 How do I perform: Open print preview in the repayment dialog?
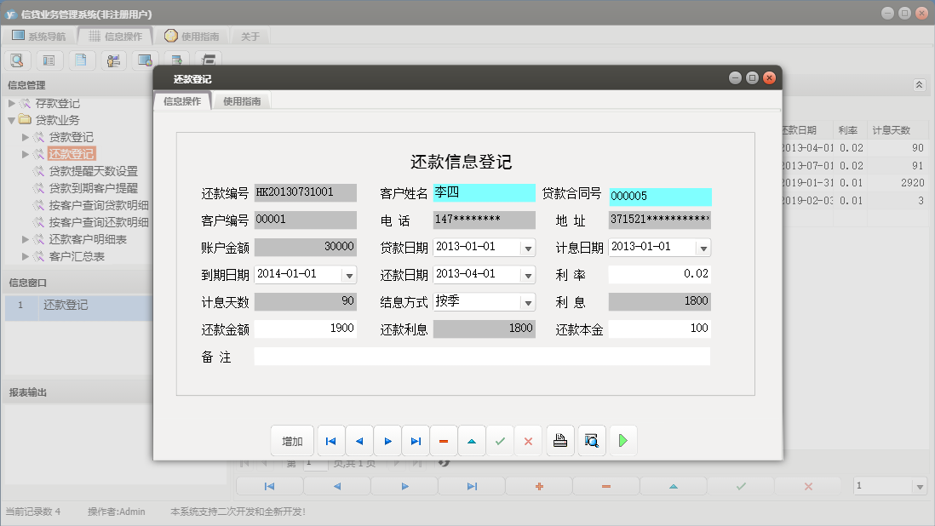pyautogui.click(x=591, y=441)
